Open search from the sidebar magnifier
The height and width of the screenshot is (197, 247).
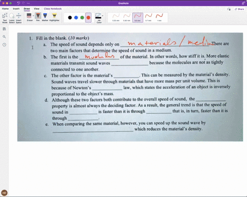coord(4,36)
